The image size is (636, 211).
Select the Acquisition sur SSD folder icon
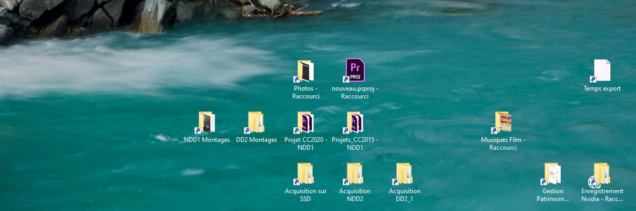click(x=305, y=173)
